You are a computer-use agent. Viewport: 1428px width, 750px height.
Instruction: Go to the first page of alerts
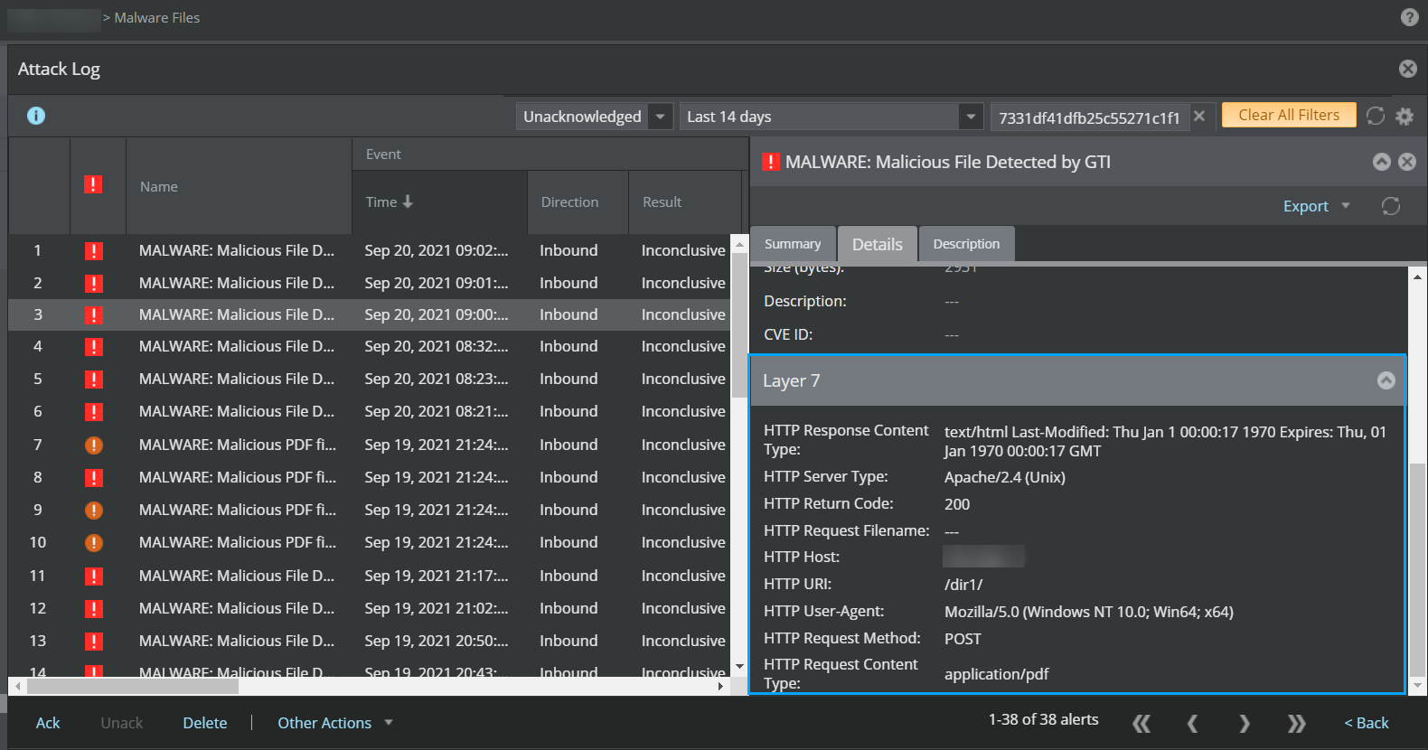(1141, 723)
